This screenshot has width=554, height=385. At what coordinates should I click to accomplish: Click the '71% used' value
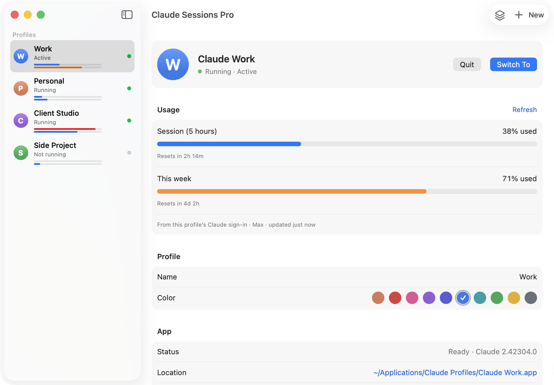tap(520, 179)
